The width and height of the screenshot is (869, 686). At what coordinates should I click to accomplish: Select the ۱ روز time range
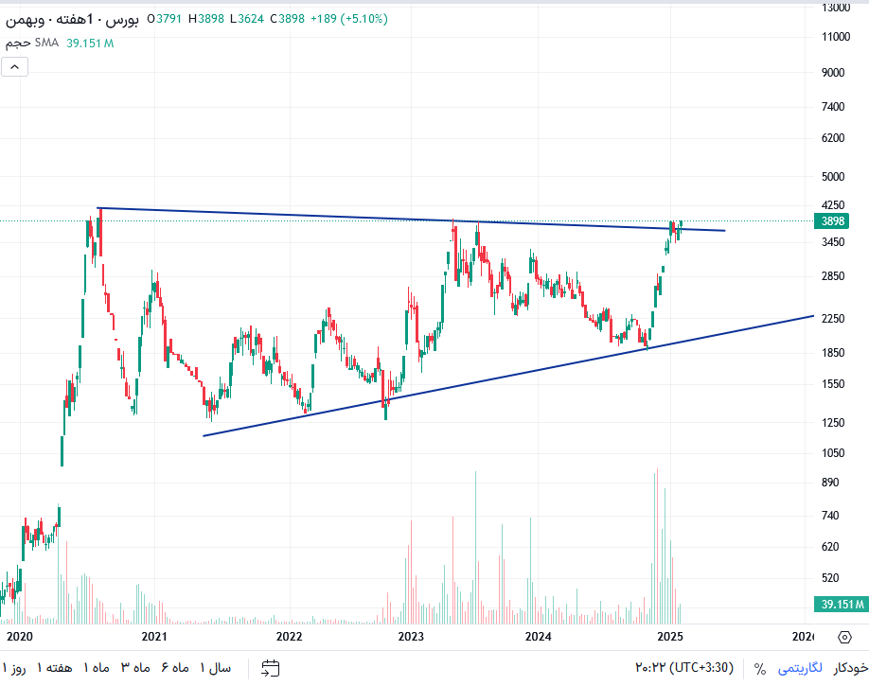(15, 668)
